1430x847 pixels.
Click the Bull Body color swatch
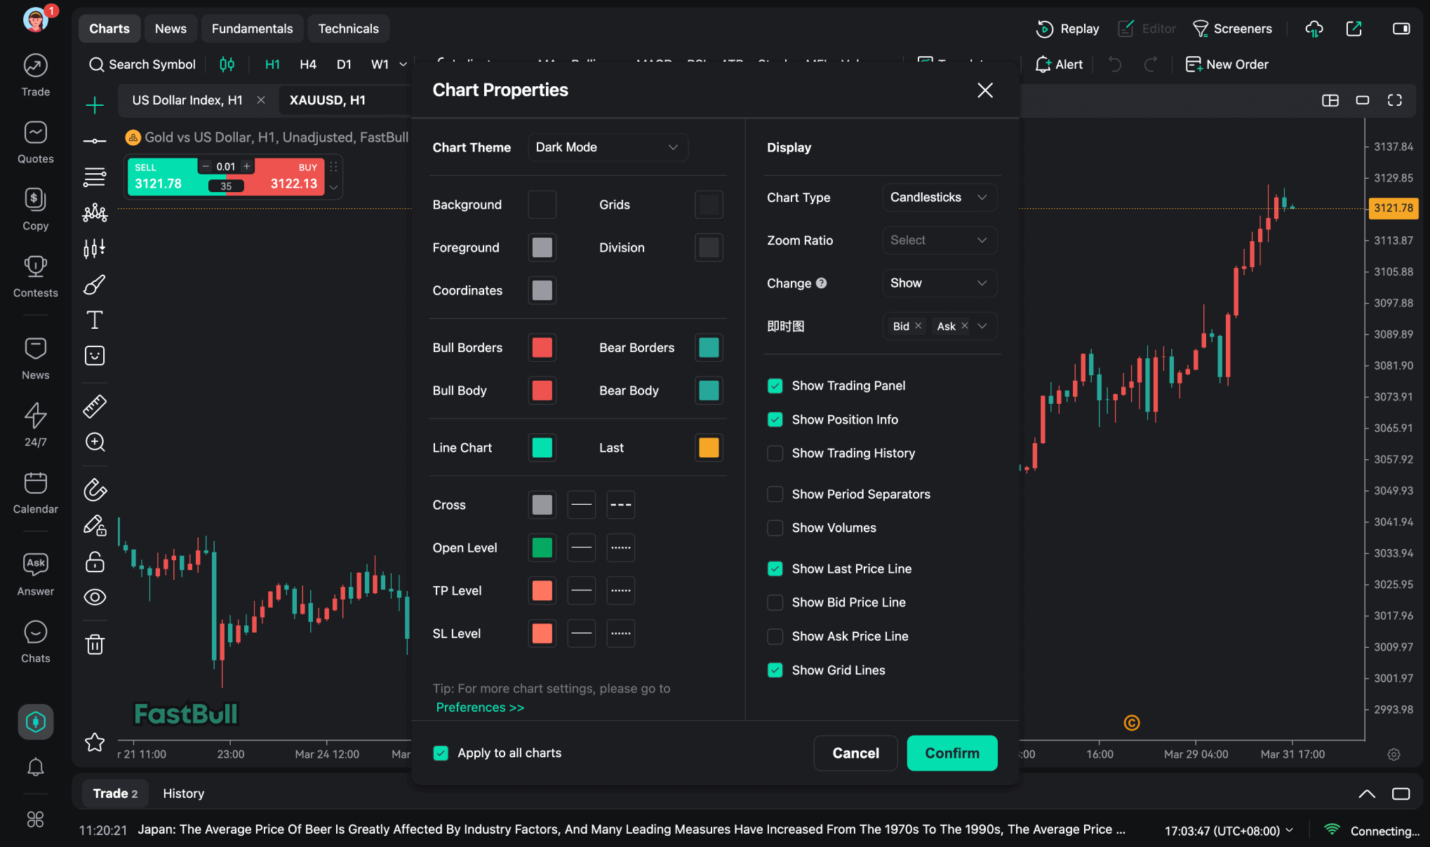point(542,391)
